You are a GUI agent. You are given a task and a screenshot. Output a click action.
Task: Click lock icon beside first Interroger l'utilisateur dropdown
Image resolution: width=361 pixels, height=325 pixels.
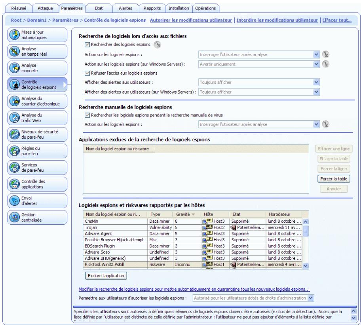coord(325,54)
